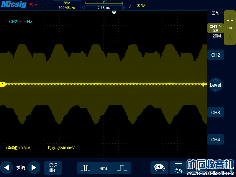The width and height of the screenshot is (236, 177).
Task: Open the 光标 cursor menu
Action: [179, 168]
